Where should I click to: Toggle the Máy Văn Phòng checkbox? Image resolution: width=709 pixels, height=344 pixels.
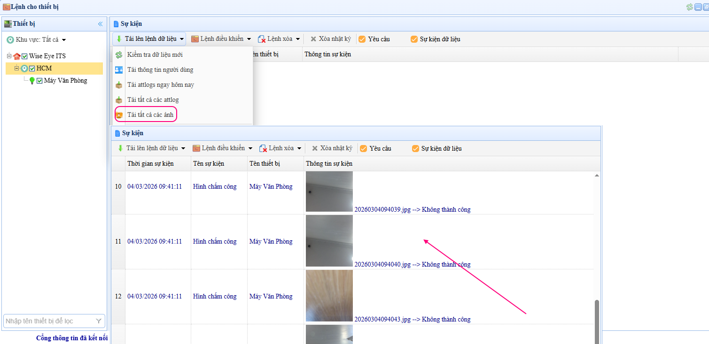tap(39, 81)
